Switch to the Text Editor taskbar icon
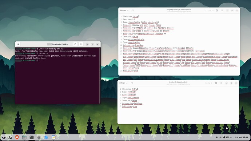Viewport: 251px width, 141px height. click(x=53, y=137)
